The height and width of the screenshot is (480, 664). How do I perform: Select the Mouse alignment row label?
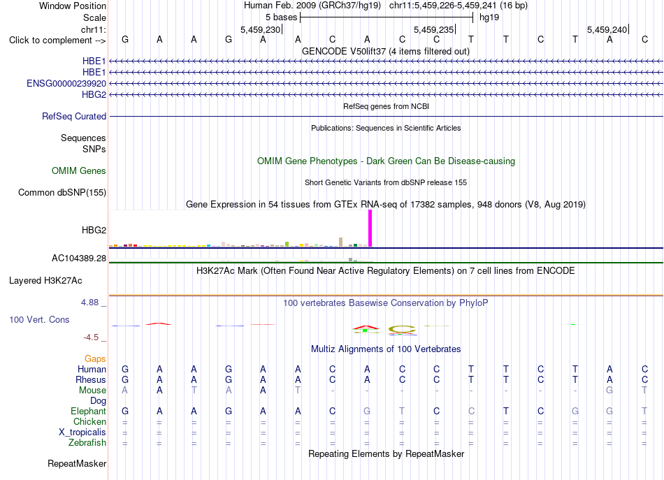(92, 391)
